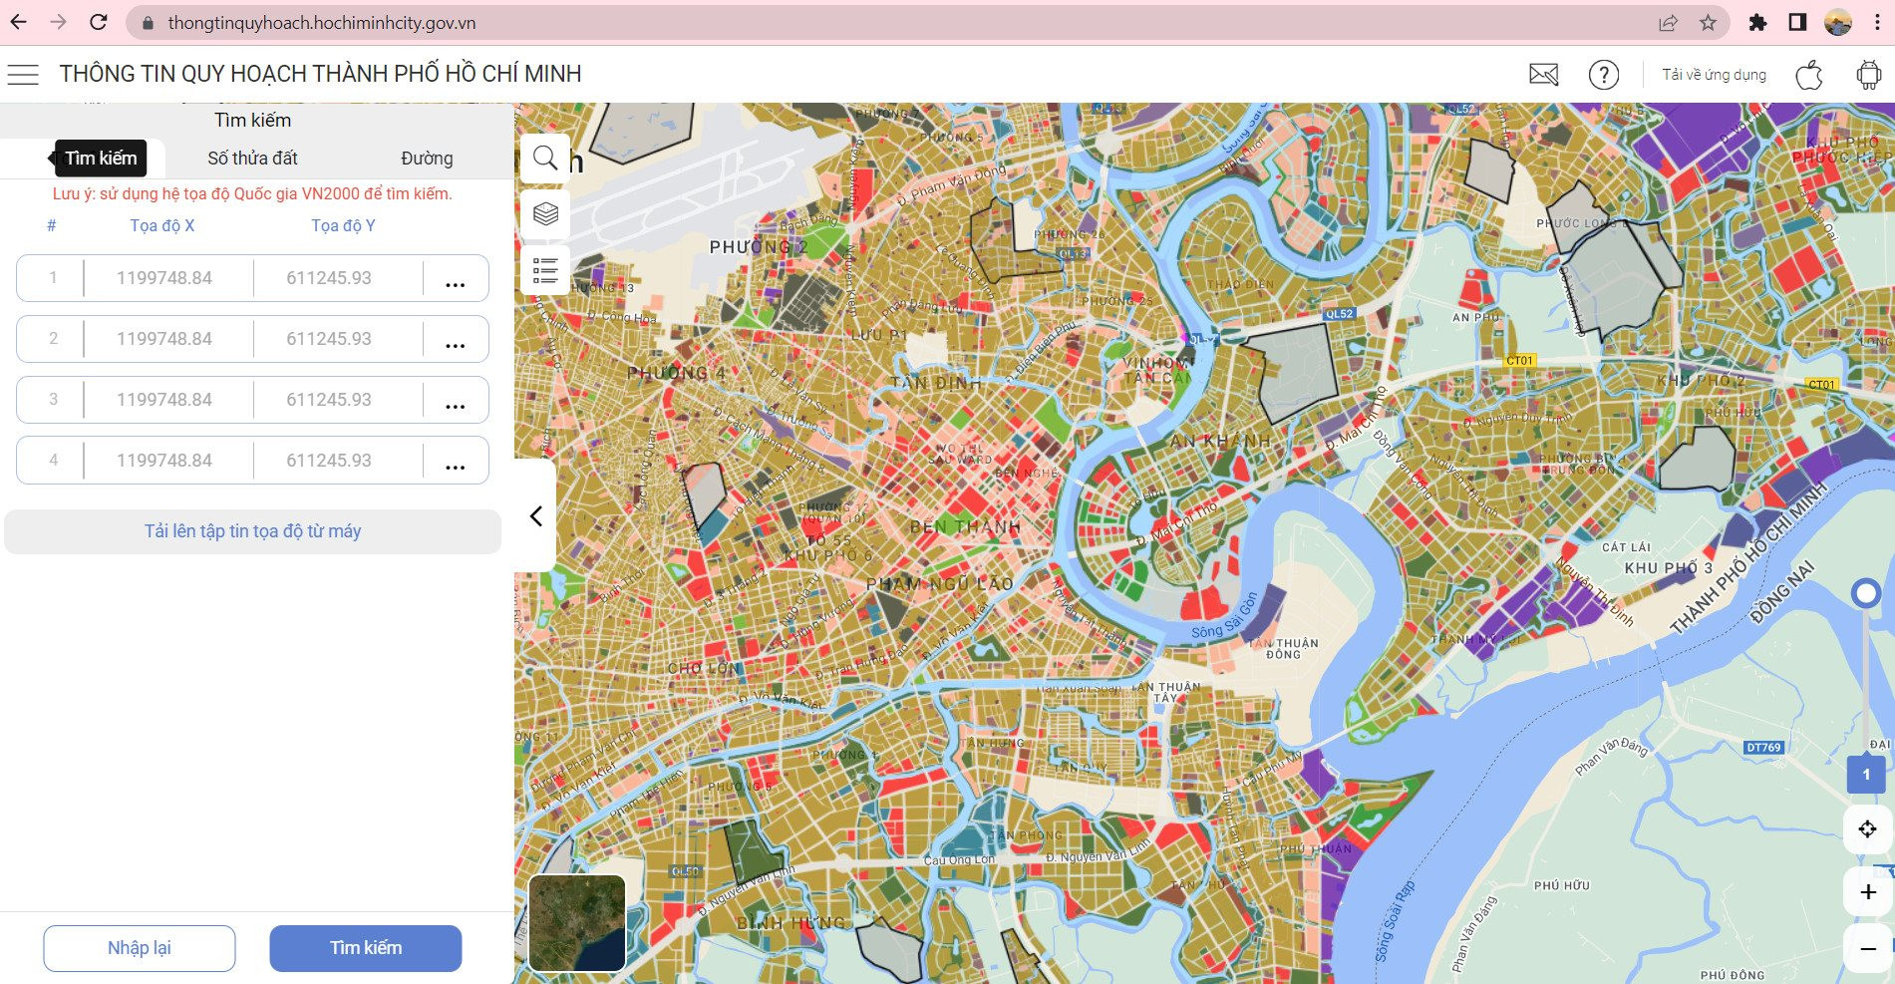The image size is (1895, 984).
Task: Open options for coordinate row 4
Action: [456, 461]
